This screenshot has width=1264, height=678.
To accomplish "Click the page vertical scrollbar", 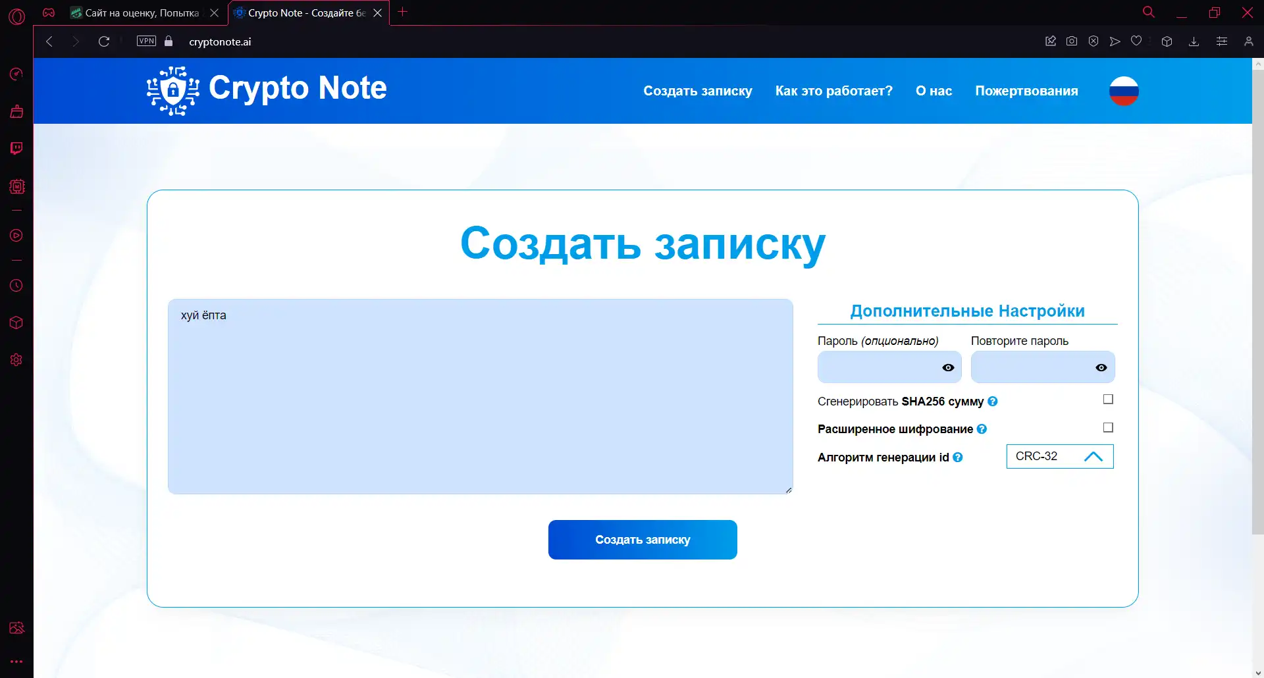I will coord(1257,303).
